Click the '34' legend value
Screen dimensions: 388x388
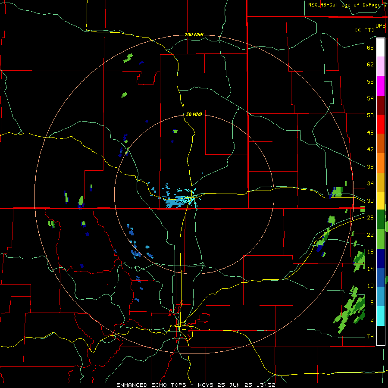point(370,184)
